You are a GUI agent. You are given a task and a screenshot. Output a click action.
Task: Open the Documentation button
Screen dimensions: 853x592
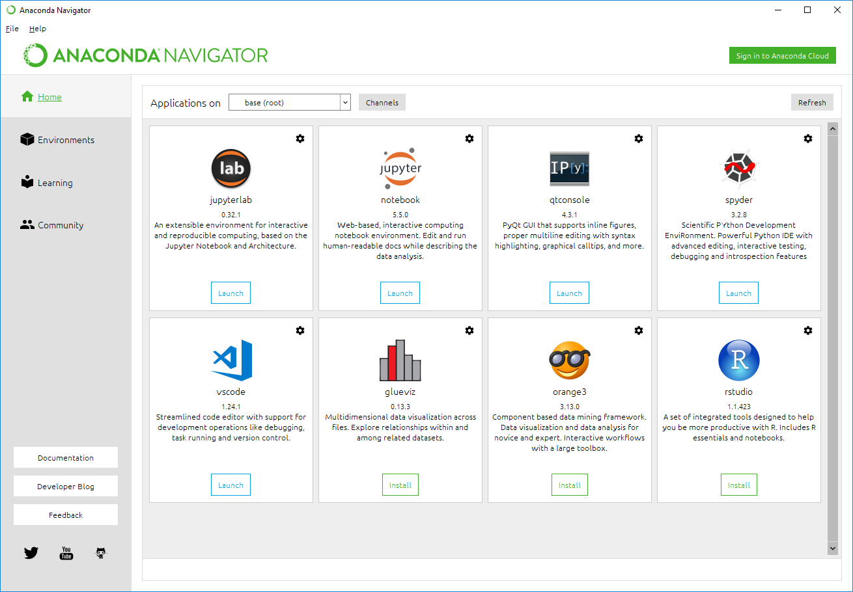point(66,457)
